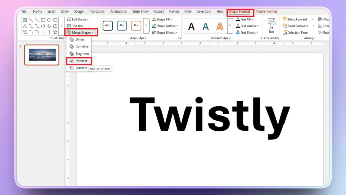Select the Star shape tool
Viewport: 346px width, 195px height.
(x=55, y=32)
